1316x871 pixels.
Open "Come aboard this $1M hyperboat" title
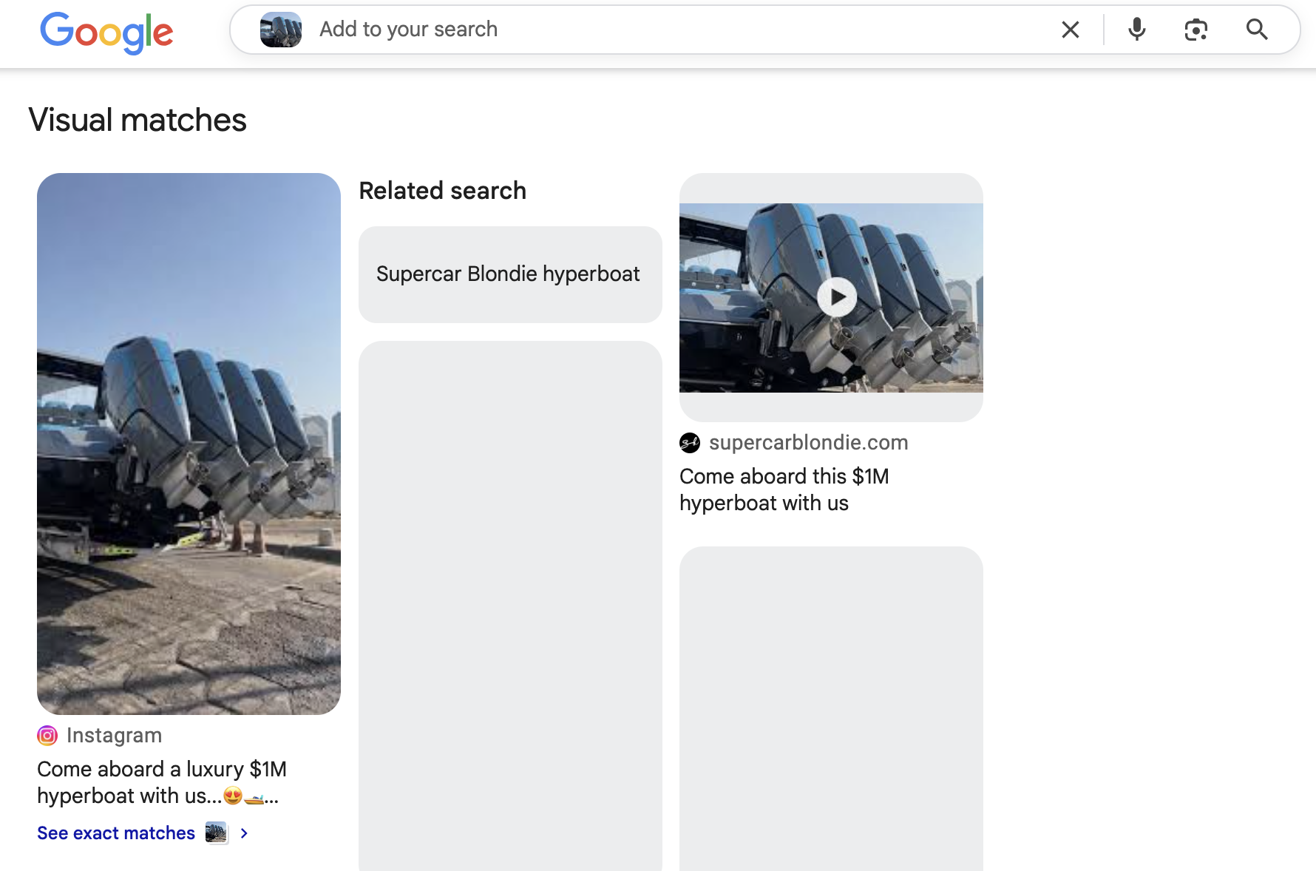point(784,489)
